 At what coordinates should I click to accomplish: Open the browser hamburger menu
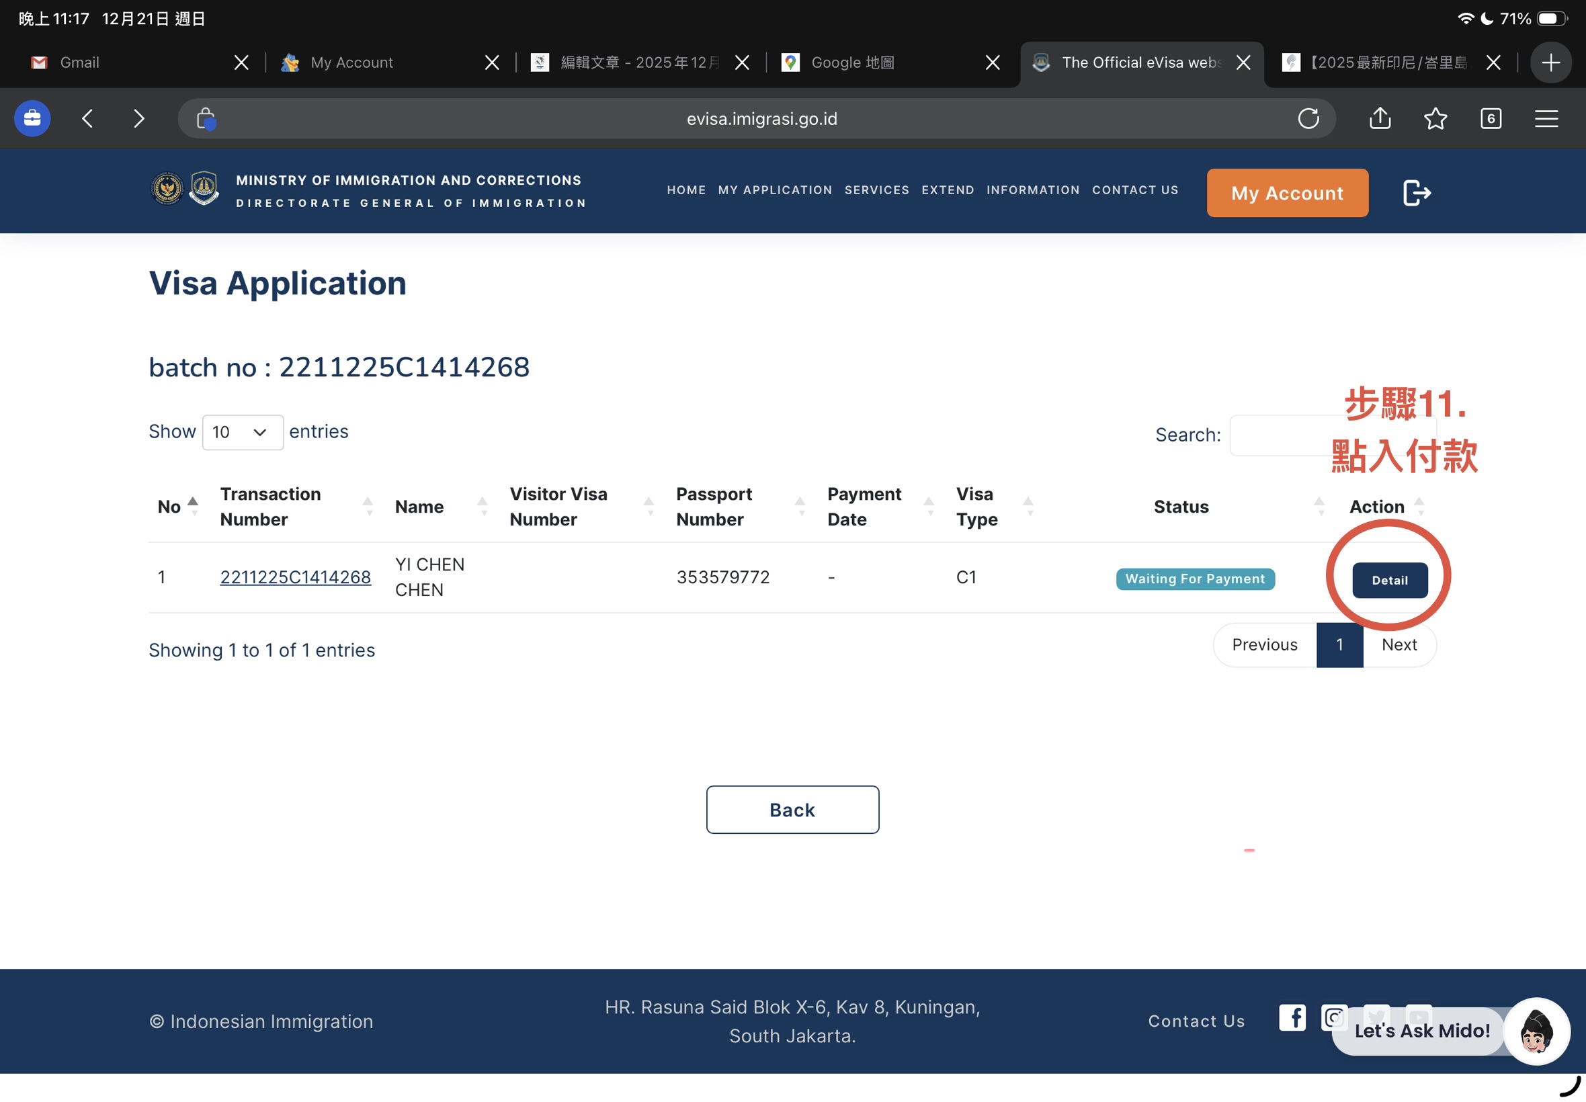(1546, 119)
